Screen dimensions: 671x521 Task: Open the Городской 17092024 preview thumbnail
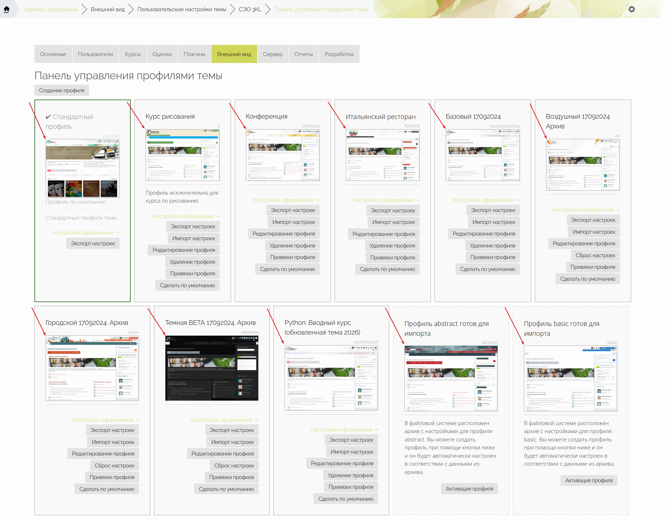click(x=92, y=368)
